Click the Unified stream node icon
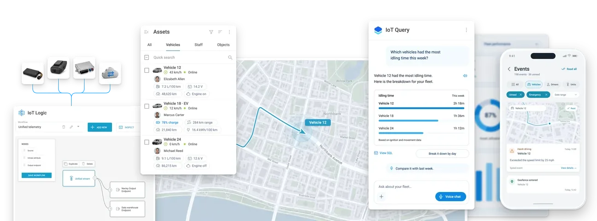 [71, 178]
